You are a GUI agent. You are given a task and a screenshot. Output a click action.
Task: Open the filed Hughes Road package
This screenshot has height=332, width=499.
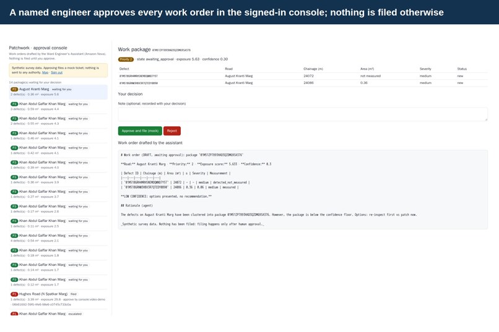click(x=58, y=299)
